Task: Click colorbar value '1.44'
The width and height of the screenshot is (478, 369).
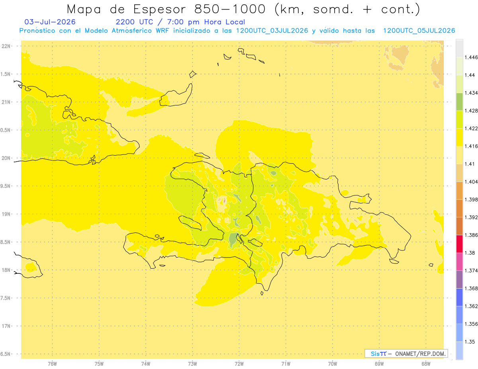Action: click(470, 75)
